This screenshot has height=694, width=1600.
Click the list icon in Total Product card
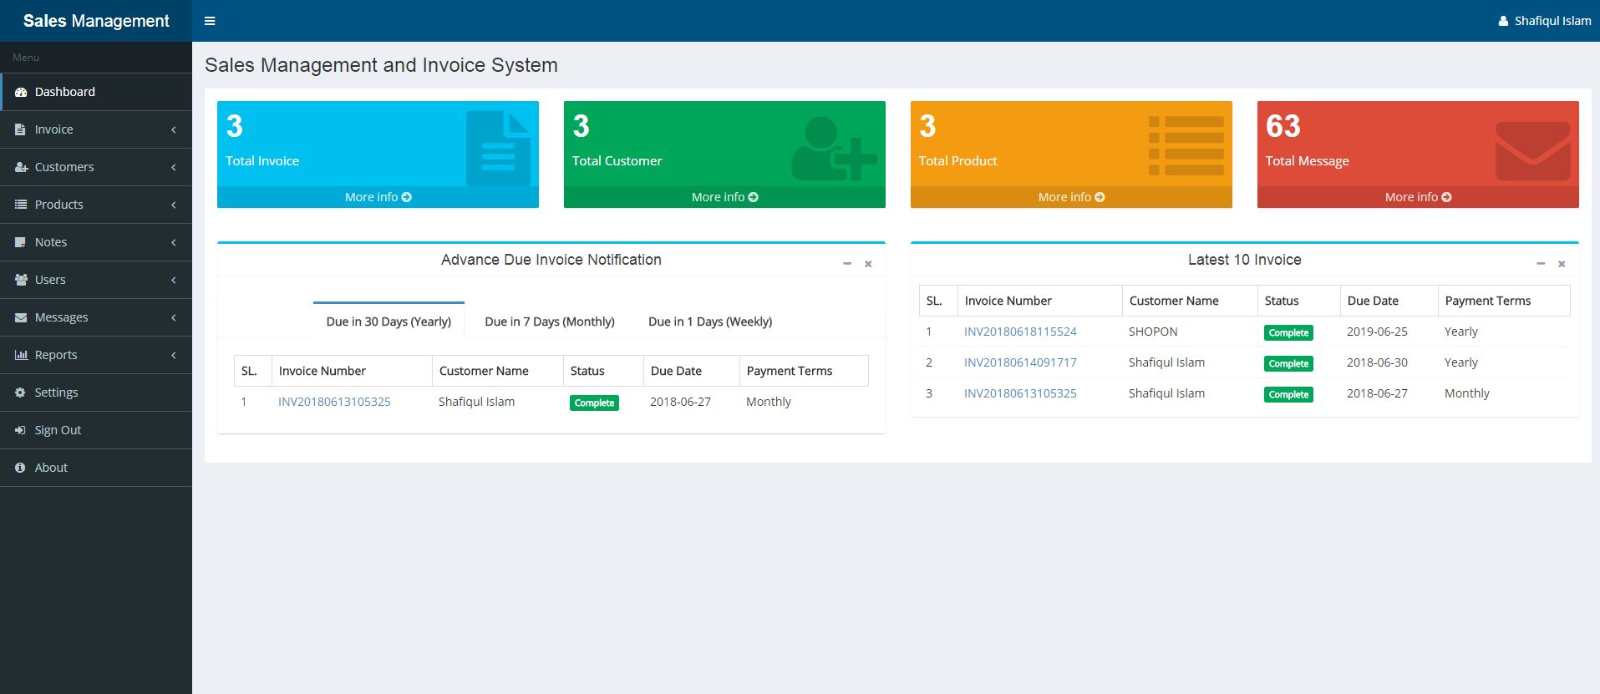[x=1186, y=146]
